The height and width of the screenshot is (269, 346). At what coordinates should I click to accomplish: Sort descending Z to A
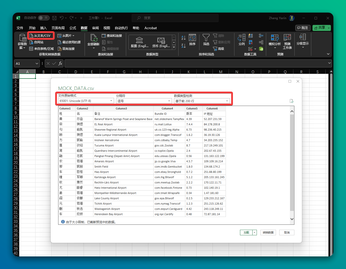tap(184, 46)
